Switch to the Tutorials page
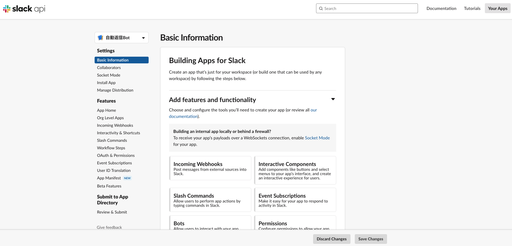Image resolution: width=512 pixels, height=246 pixels. (472, 8)
